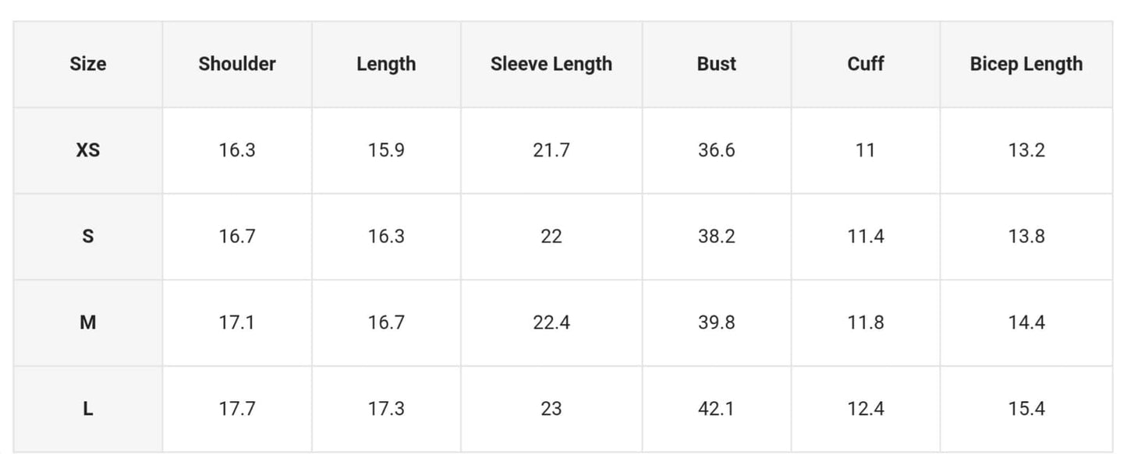Click the Bust column header
This screenshot has width=1127, height=454.
(x=717, y=64)
